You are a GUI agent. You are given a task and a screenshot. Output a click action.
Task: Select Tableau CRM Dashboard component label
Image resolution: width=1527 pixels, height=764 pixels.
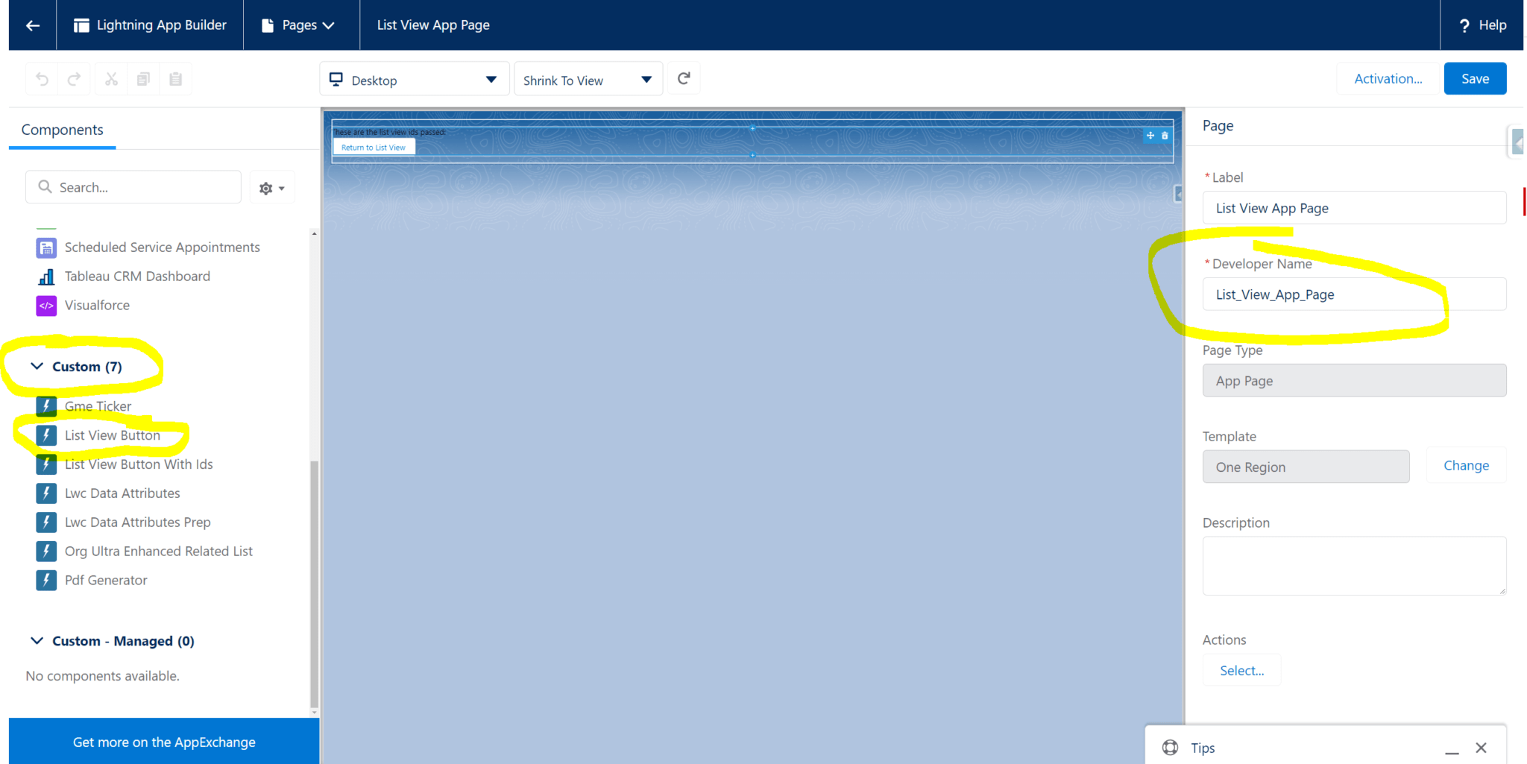pos(137,277)
